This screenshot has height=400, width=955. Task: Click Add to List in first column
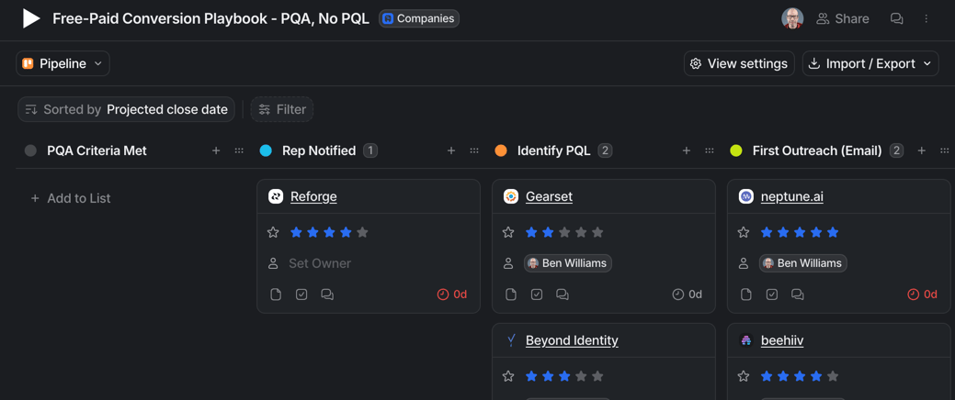[71, 198]
